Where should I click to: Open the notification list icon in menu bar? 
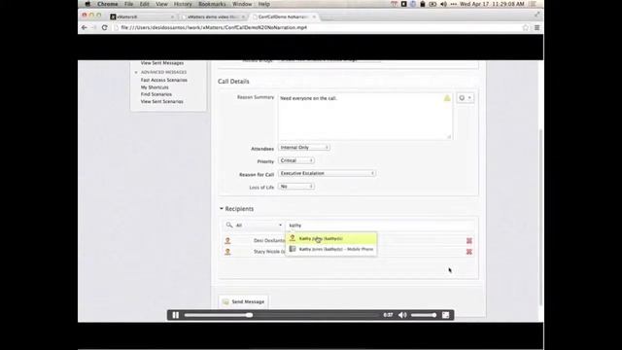tap(534, 4)
